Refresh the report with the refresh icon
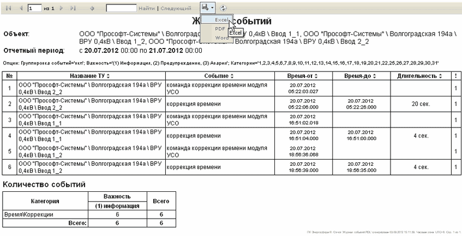Viewport: 462px width, 236px height. [223, 8]
